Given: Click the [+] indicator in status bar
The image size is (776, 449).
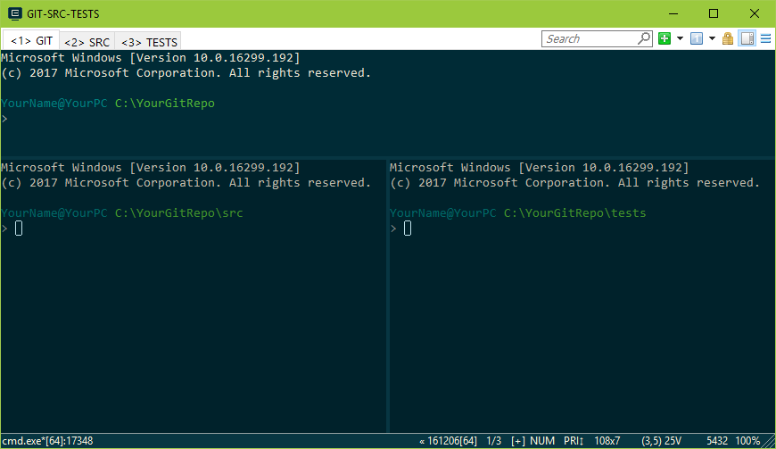Looking at the screenshot, I should (x=518, y=441).
